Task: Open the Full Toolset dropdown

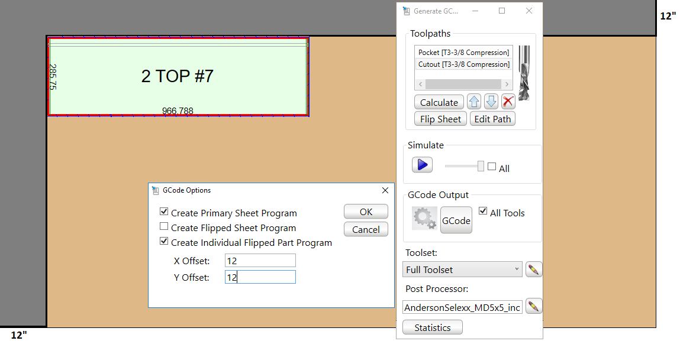Action: 463,269
